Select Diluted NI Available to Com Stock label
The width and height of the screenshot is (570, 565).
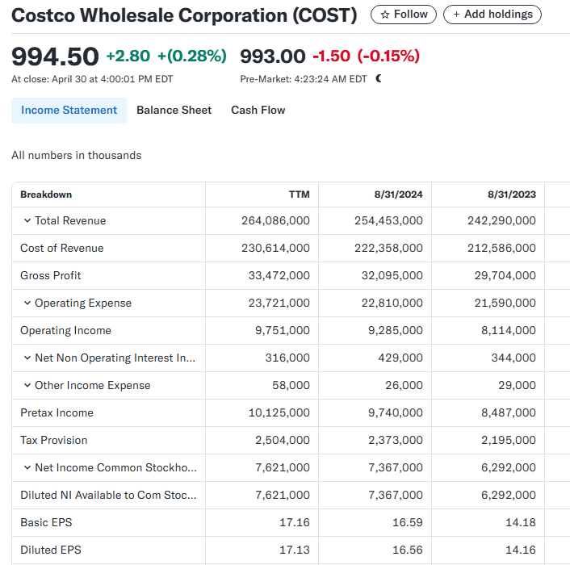[x=108, y=495]
